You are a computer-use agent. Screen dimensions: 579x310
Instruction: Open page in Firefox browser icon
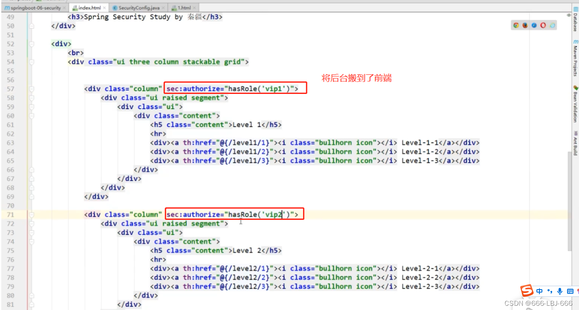[525, 26]
